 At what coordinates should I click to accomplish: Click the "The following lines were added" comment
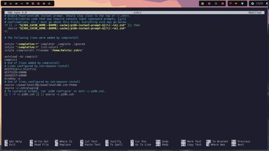pyautogui.click(x=41, y=38)
